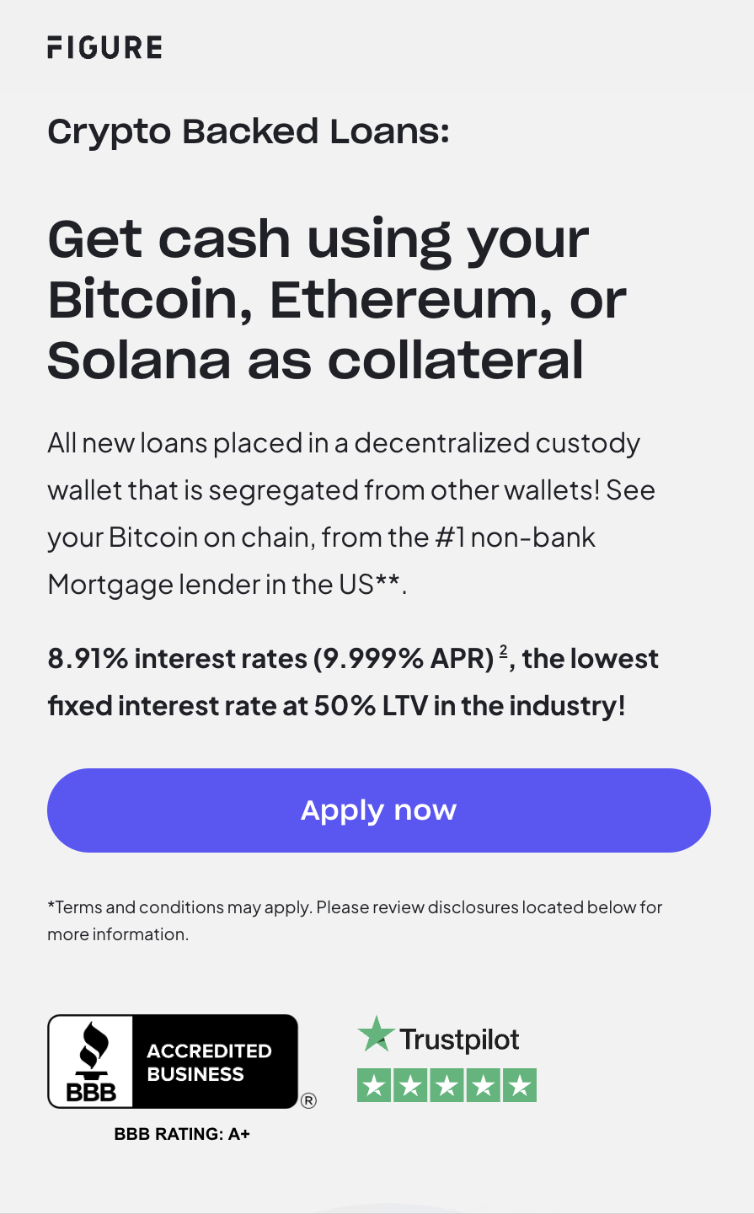The height and width of the screenshot is (1214, 754).
Task: Click the registered trademark symbol by BBB badge
Action: pos(308,1100)
